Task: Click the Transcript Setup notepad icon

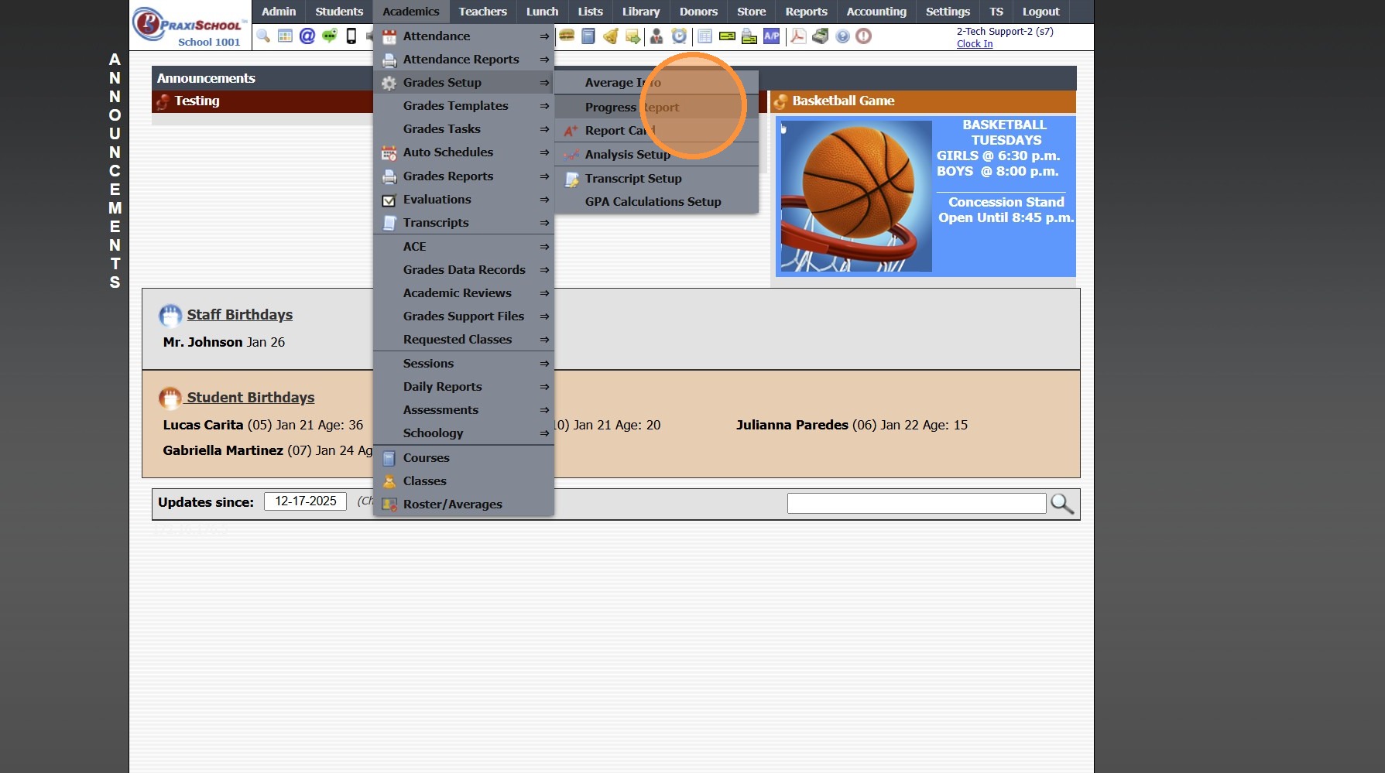Action: tap(571, 180)
